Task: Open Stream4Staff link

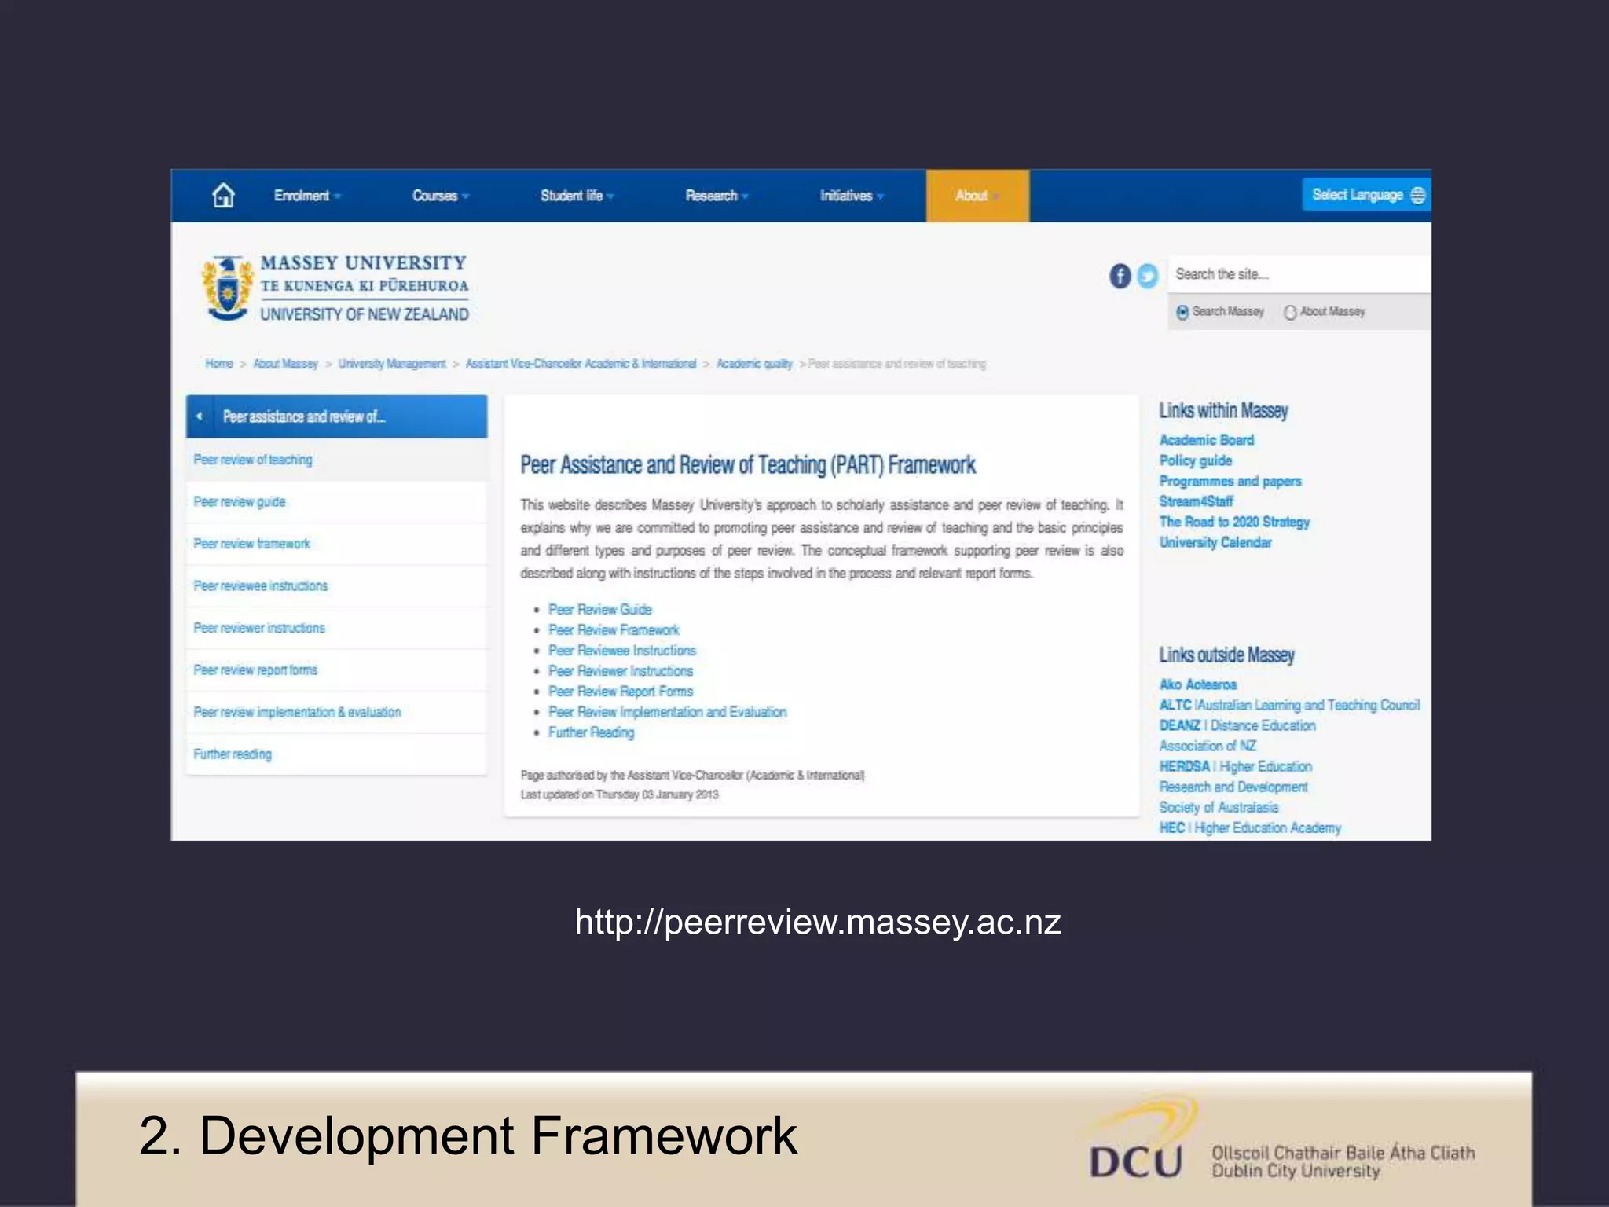Action: (x=1197, y=501)
